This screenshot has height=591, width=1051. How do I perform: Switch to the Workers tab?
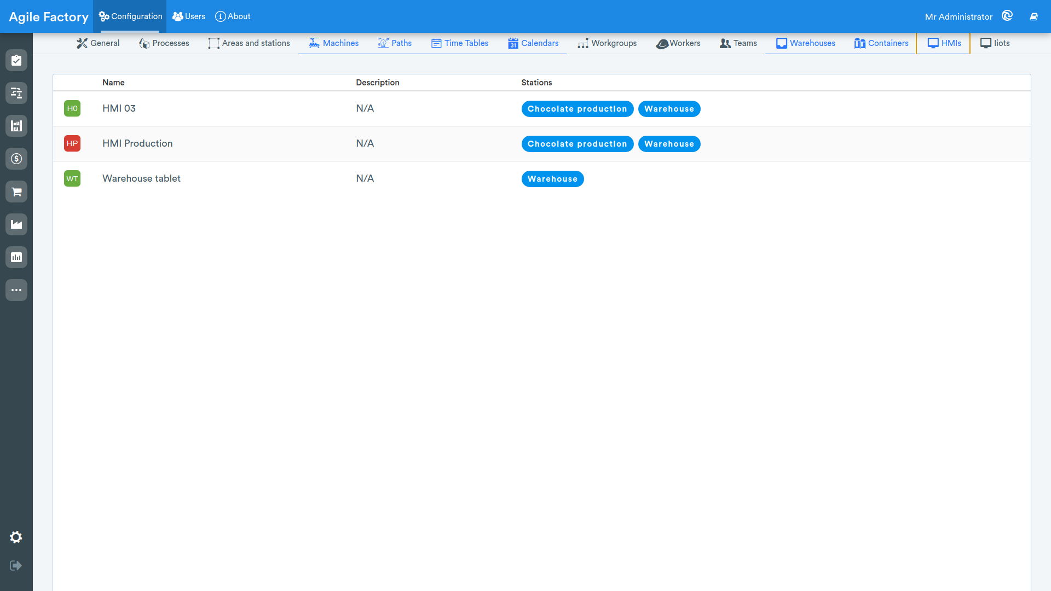[x=678, y=43]
